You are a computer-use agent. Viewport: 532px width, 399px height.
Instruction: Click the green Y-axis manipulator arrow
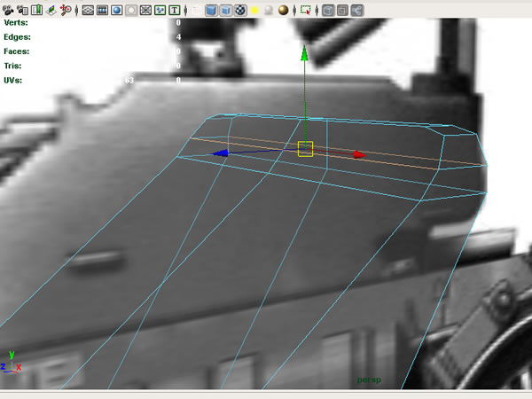[x=304, y=53]
